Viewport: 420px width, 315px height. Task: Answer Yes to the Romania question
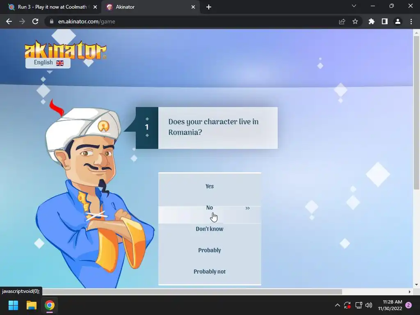click(x=210, y=186)
